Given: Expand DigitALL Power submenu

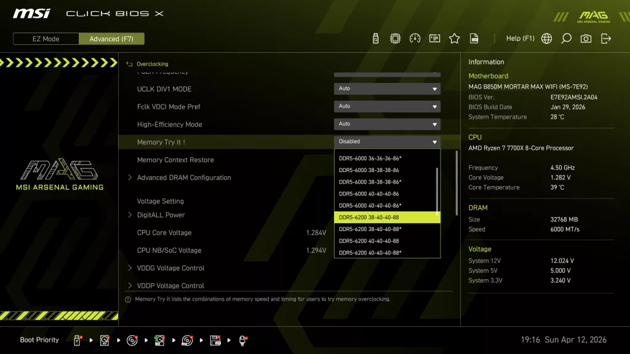Looking at the screenshot, I should [161, 214].
